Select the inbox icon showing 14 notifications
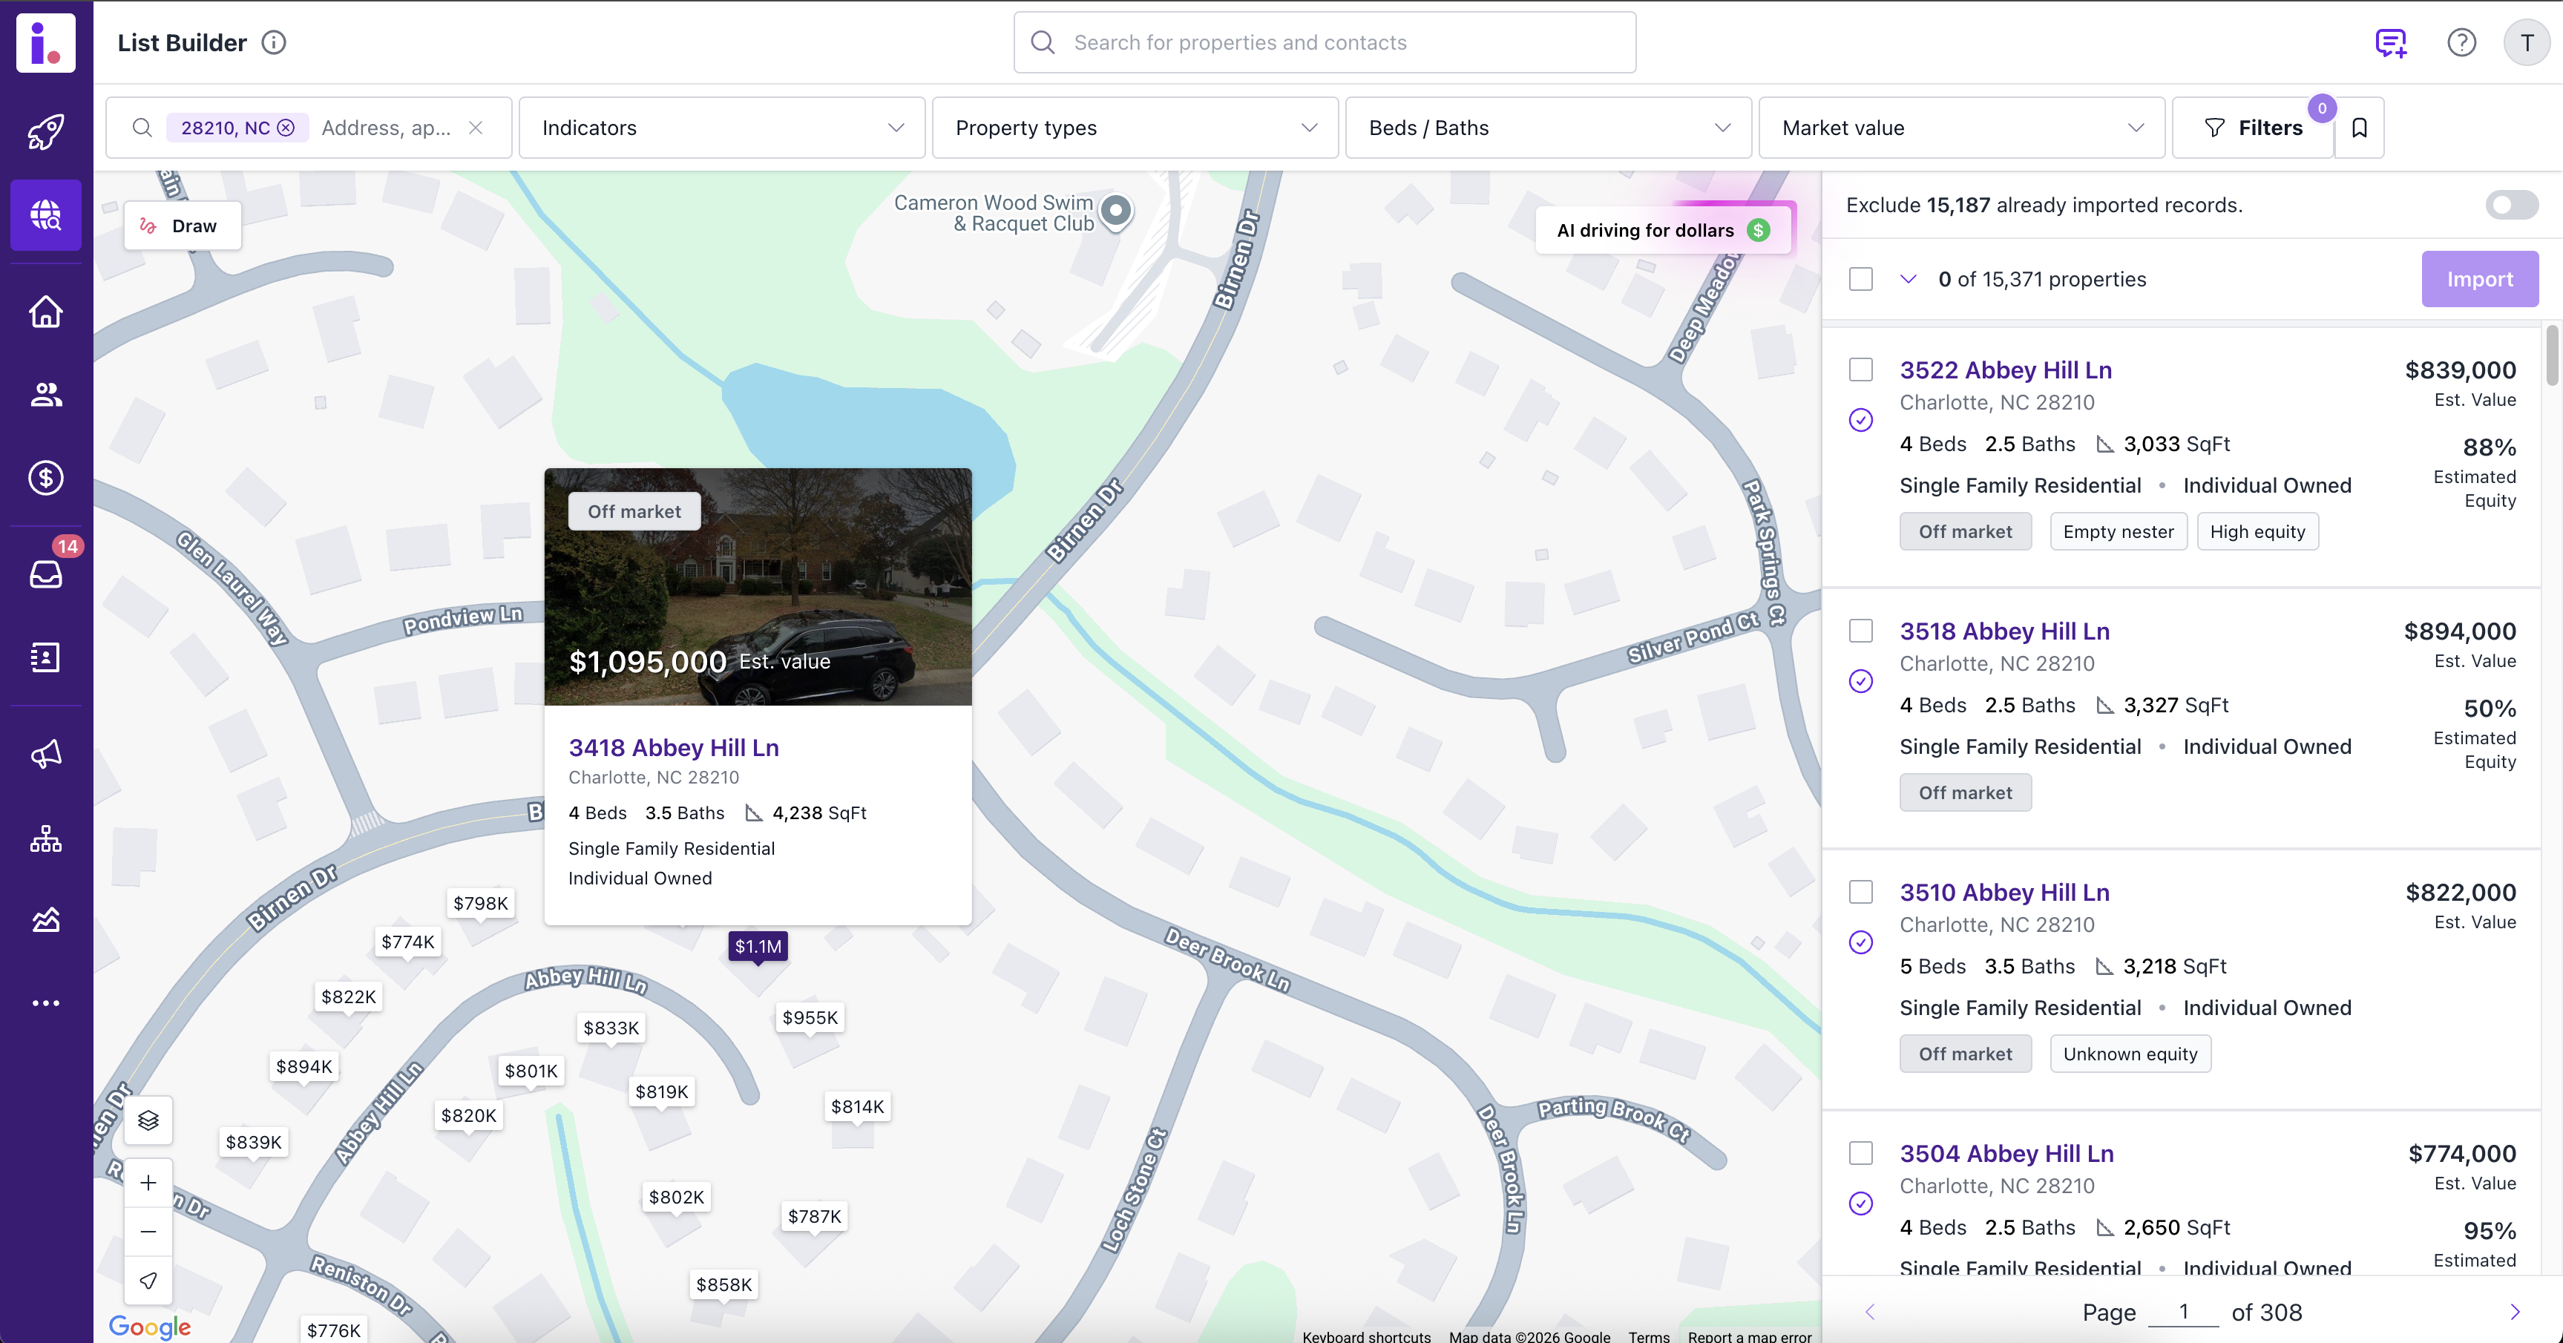This screenshot has height=1343, width=2563. [46, 574]
